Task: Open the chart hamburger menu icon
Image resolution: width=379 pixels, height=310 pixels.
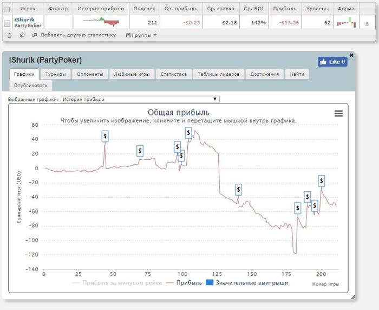Action: point(338,113)
